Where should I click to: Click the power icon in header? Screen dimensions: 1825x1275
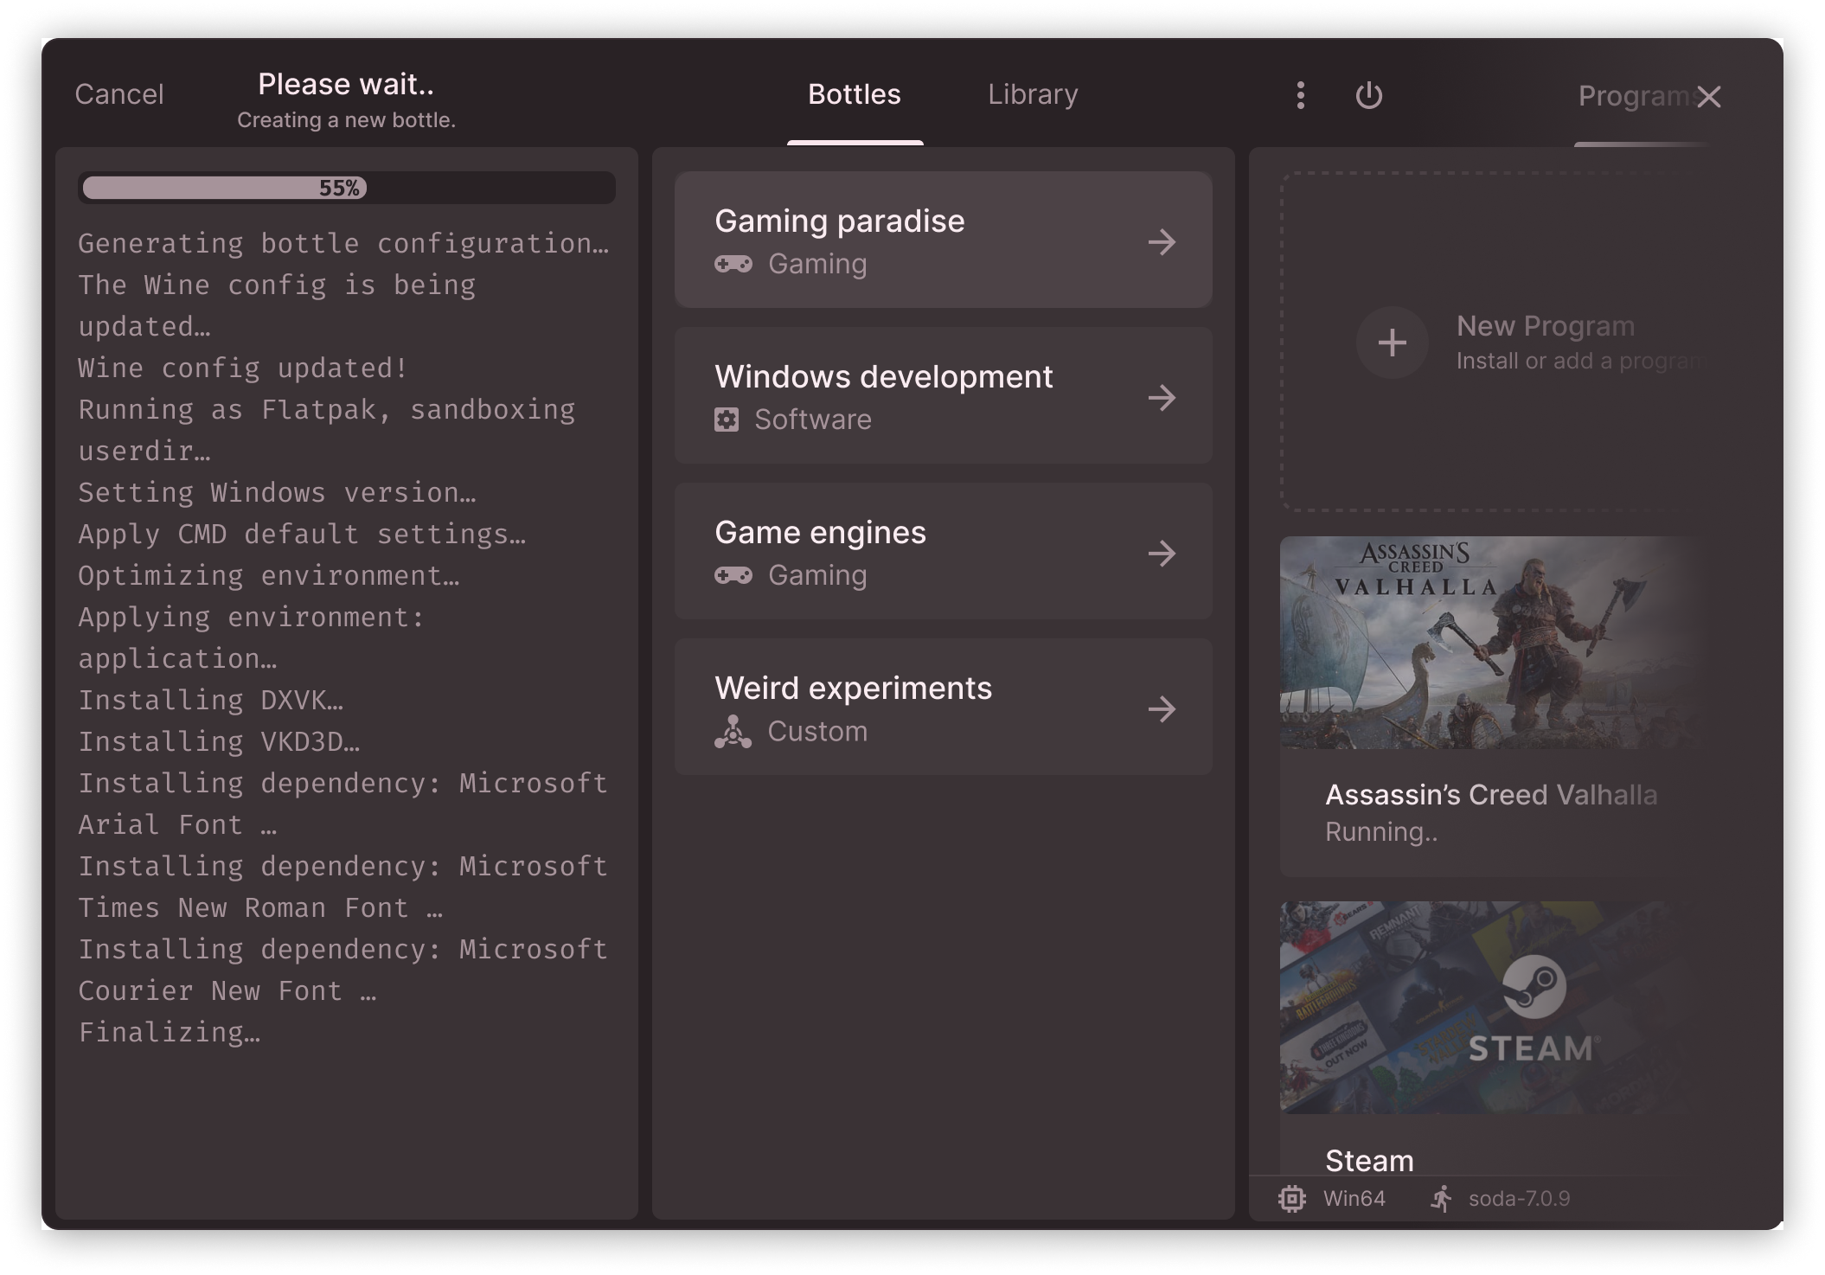click(1368, 95)
